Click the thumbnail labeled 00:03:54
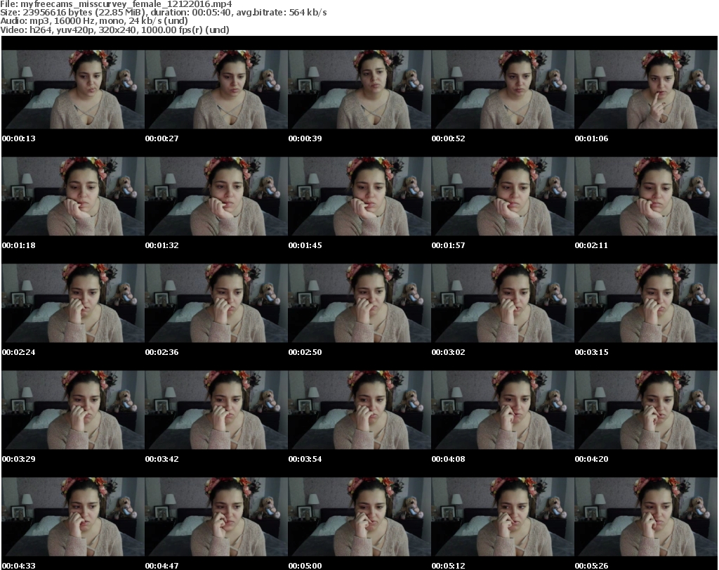The width and height of the screenshot is (719, 570). pos(359,410)
